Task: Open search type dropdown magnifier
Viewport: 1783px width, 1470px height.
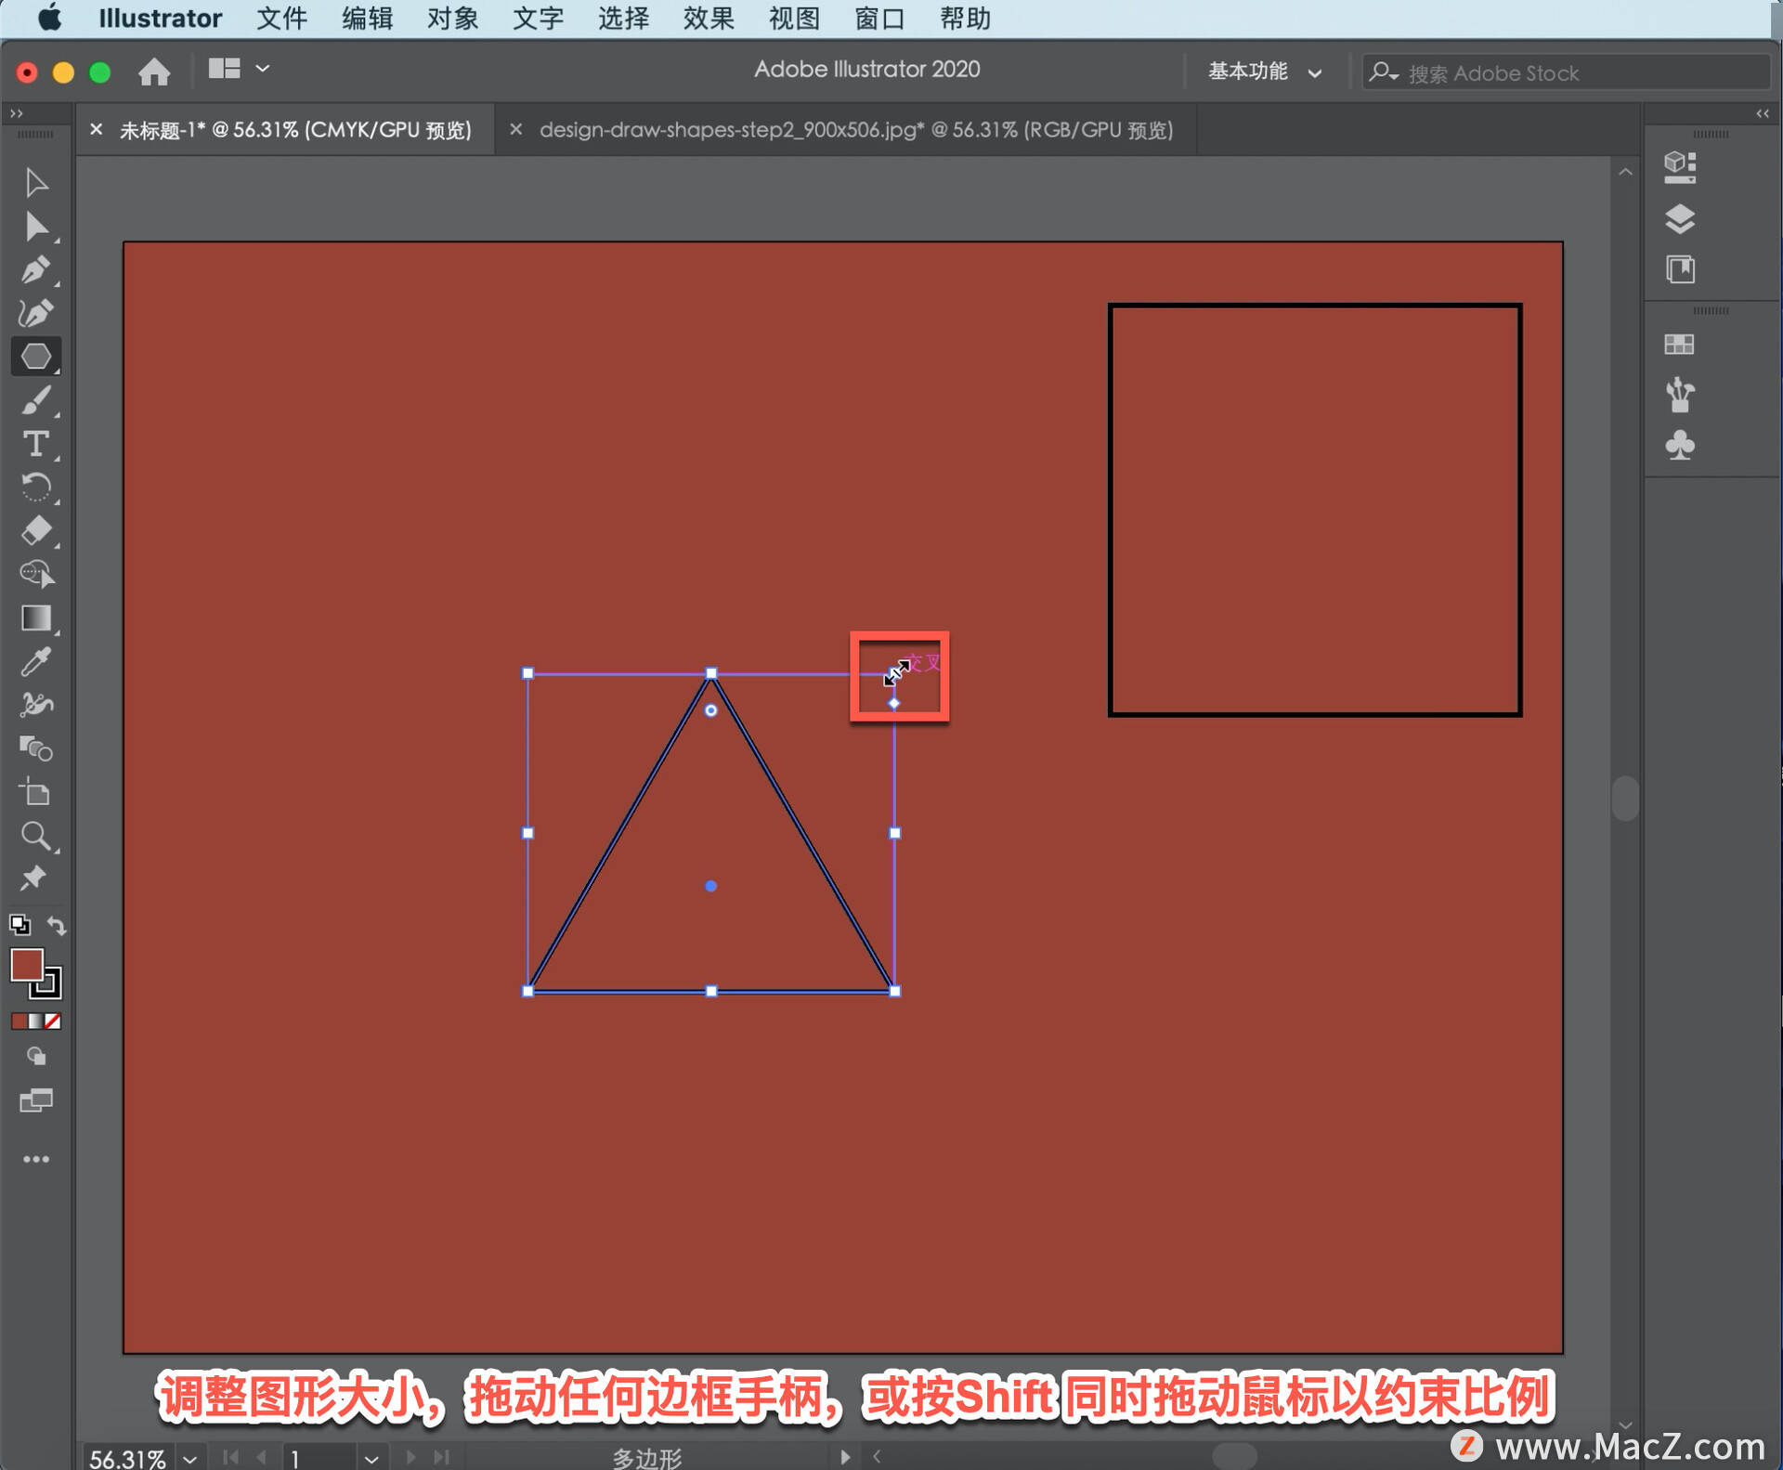Action: 1384,72
